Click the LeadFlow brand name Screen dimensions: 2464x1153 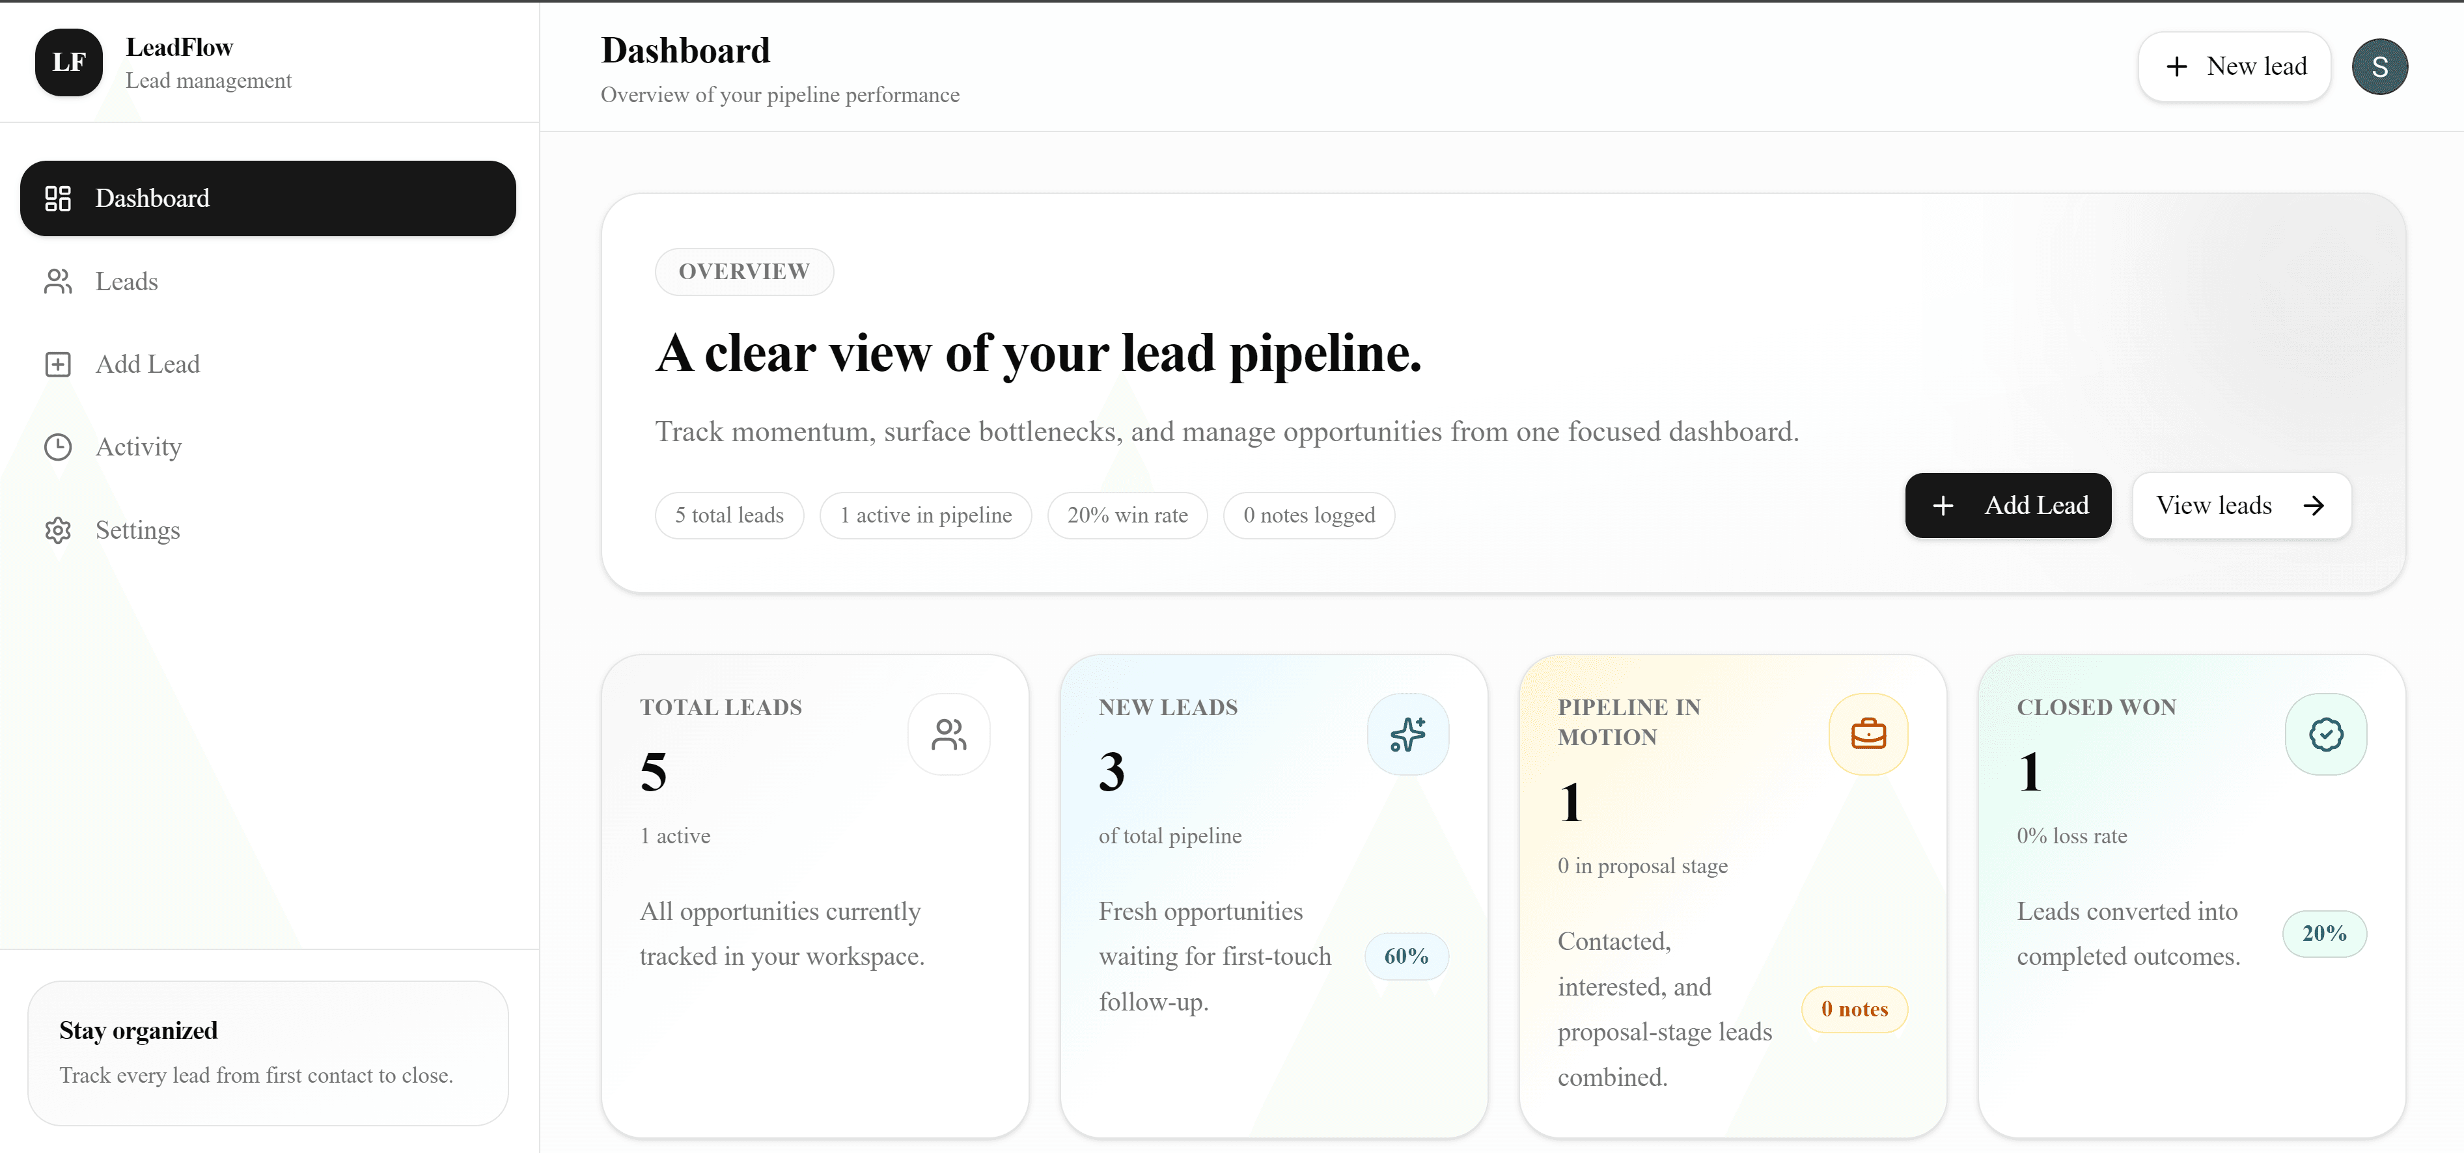tap(179, 47)
